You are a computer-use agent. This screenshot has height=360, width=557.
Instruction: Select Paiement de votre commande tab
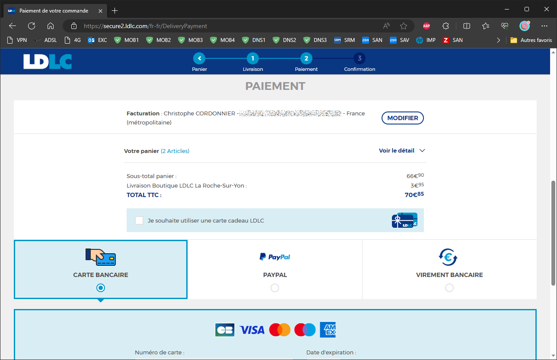pyautogui.click(x=55, y=10)
